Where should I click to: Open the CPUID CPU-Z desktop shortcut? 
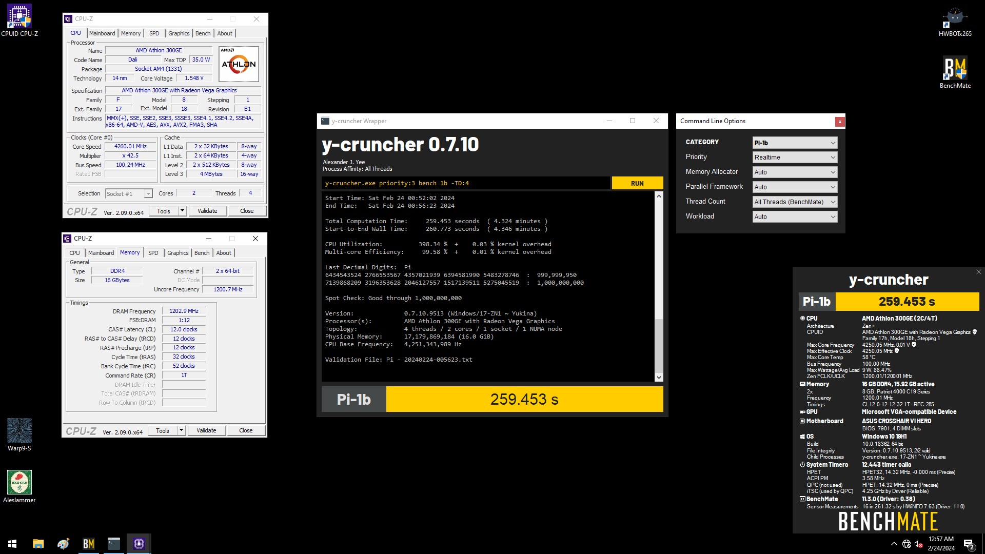click(19, 21)
